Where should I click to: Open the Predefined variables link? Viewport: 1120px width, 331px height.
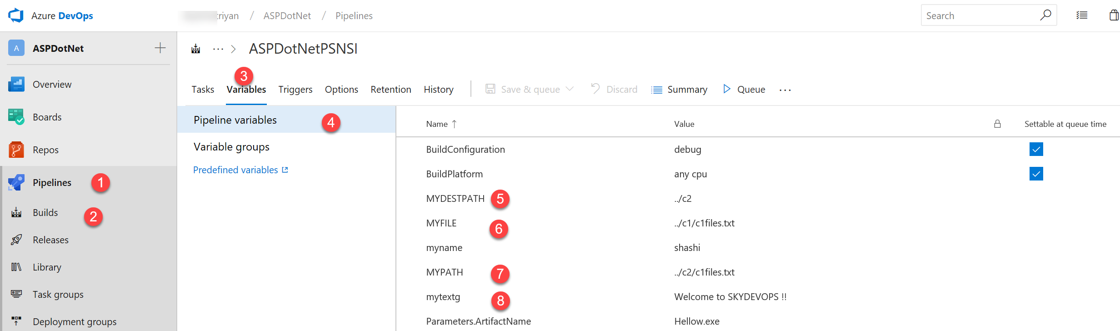point(240,170)
